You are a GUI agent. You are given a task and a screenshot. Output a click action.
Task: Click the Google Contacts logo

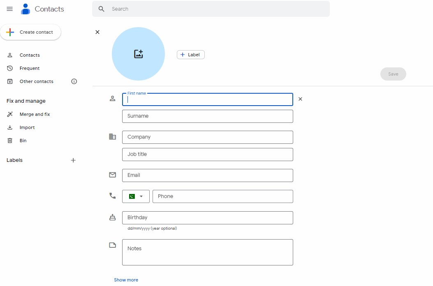[x=25, y=9]
